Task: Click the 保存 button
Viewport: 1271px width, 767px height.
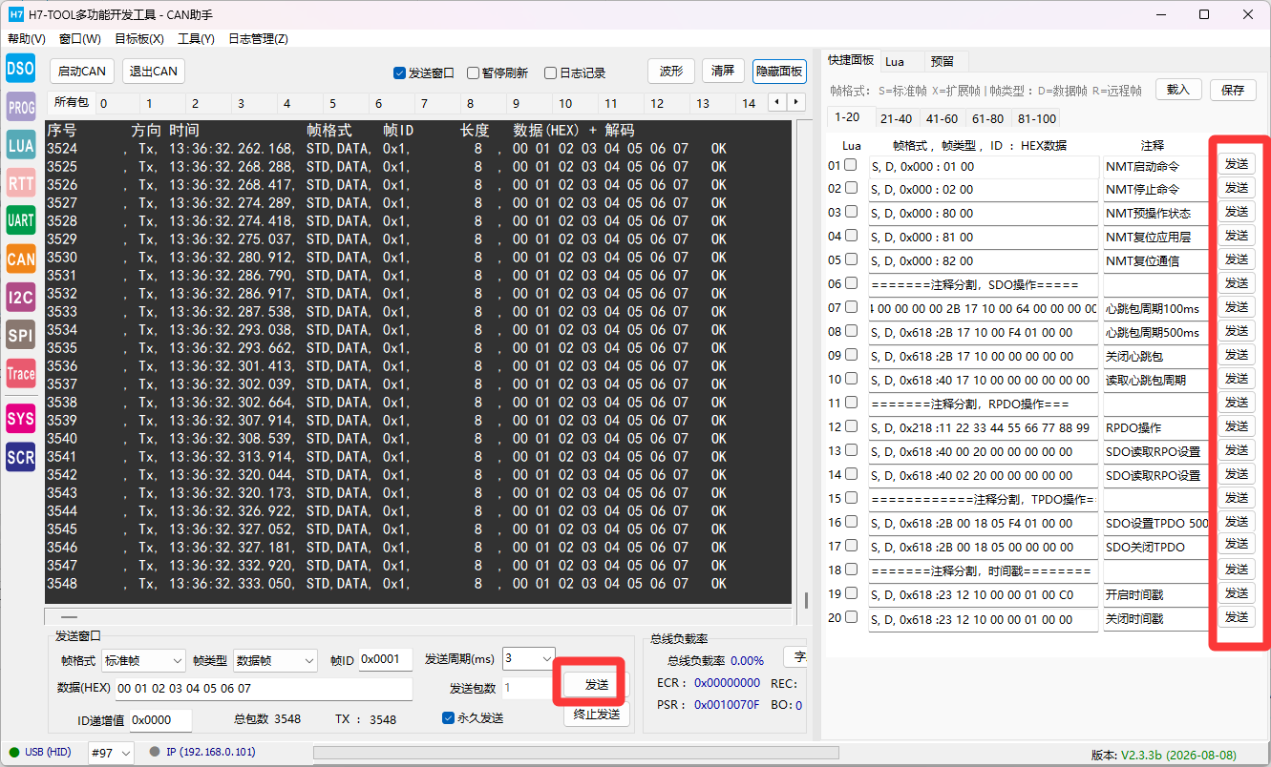Action: (1233, 90)
